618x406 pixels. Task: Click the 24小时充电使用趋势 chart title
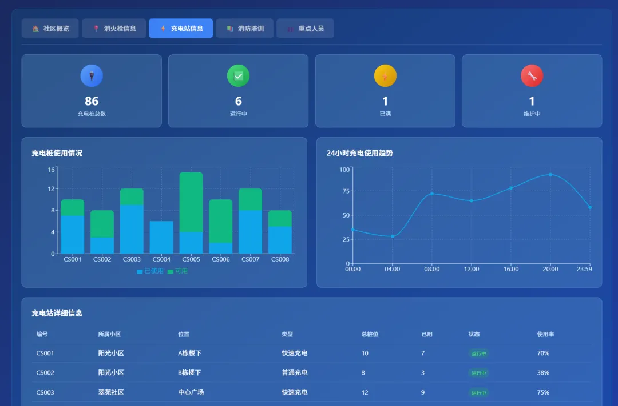pos(360,153)
